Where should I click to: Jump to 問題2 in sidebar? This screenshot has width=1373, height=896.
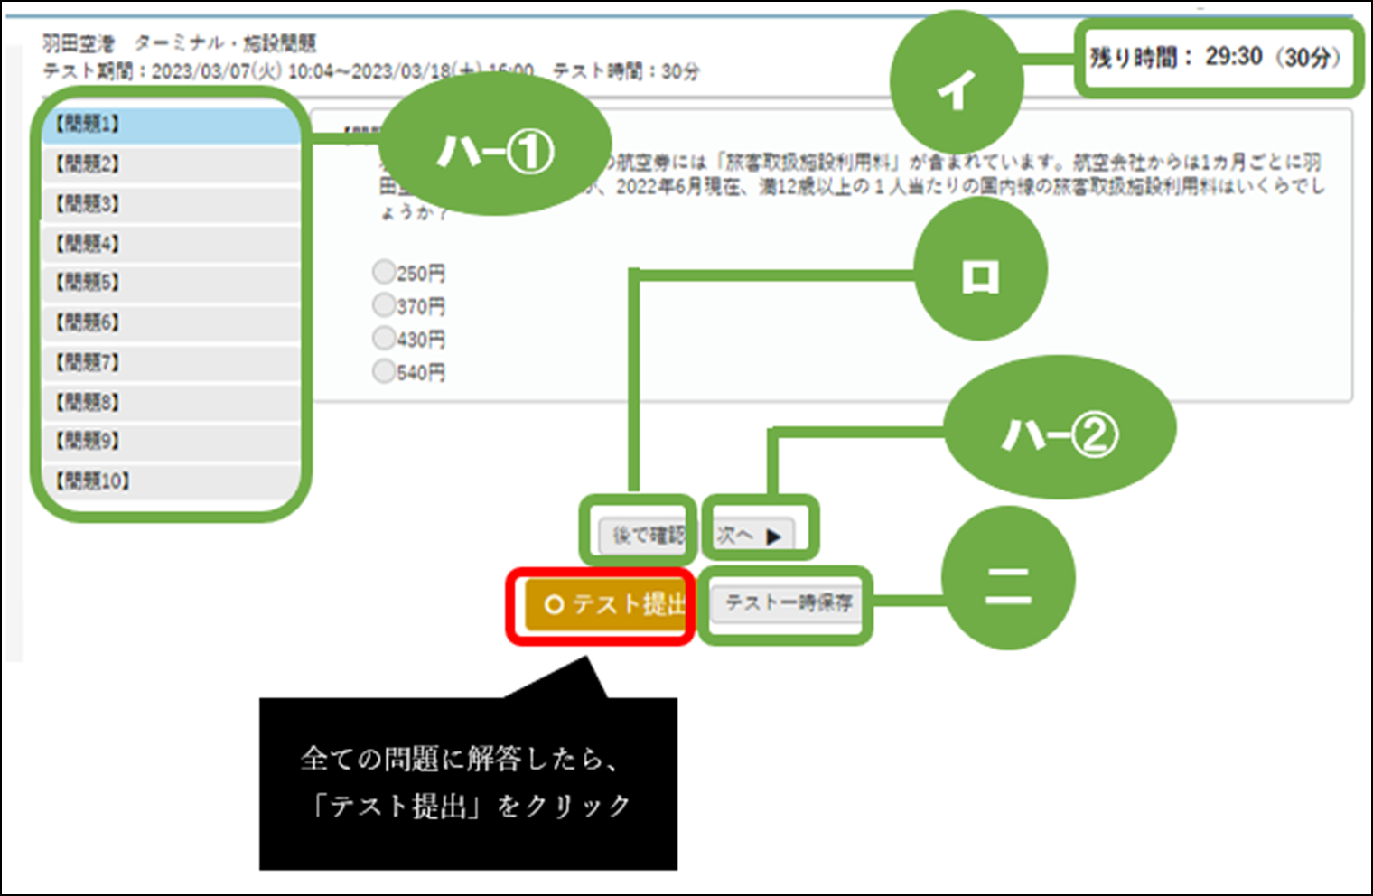pos(170,164)
